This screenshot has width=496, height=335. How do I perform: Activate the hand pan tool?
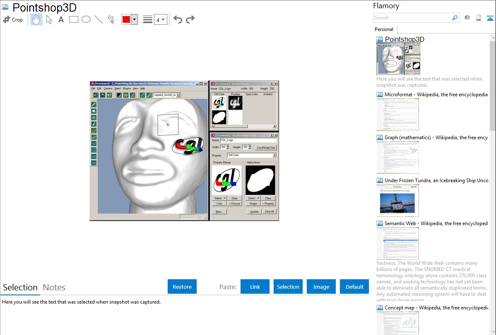point(36,19)
